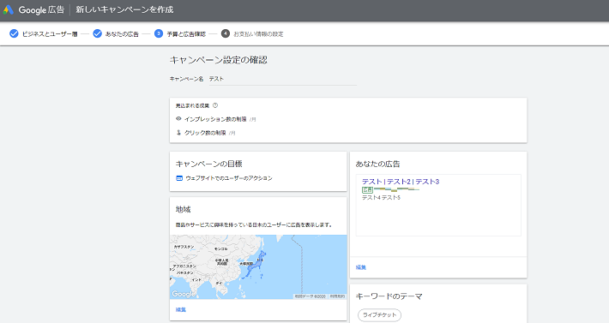Click the キーワードのテーマ heading

389,296
